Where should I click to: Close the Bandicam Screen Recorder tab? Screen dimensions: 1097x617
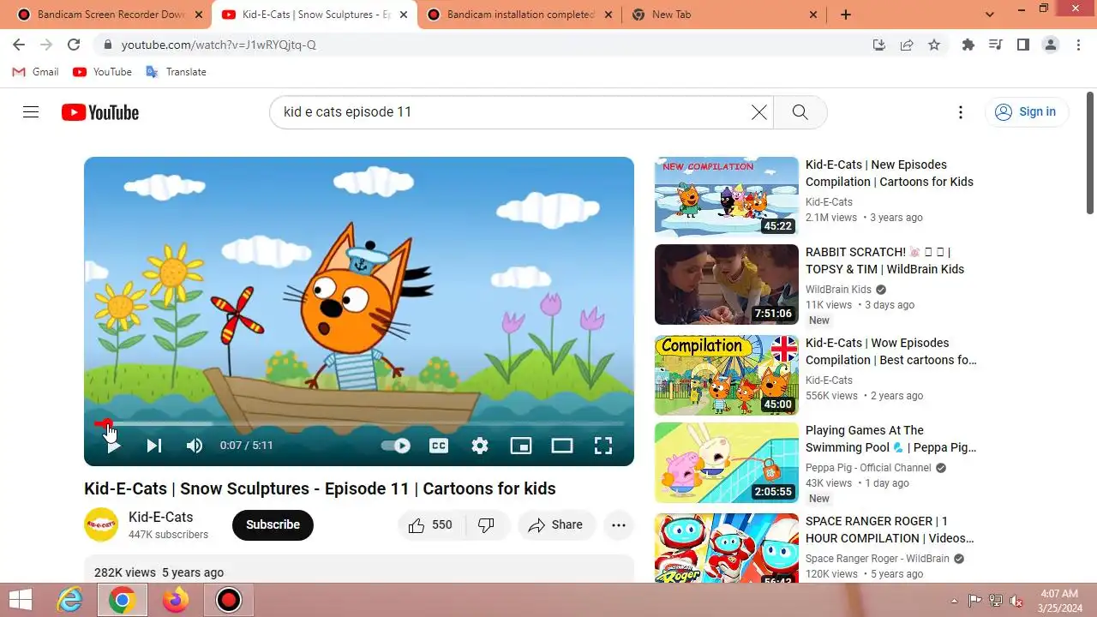click(198, 15)
